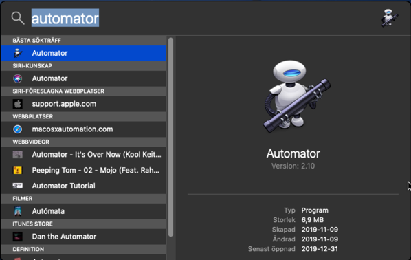
Task: Click the Storlek value 6,9 MB
Action: (313, 220)
